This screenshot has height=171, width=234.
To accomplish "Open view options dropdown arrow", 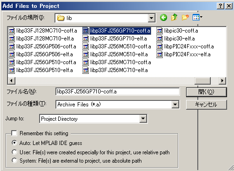I will coord(201,17).
